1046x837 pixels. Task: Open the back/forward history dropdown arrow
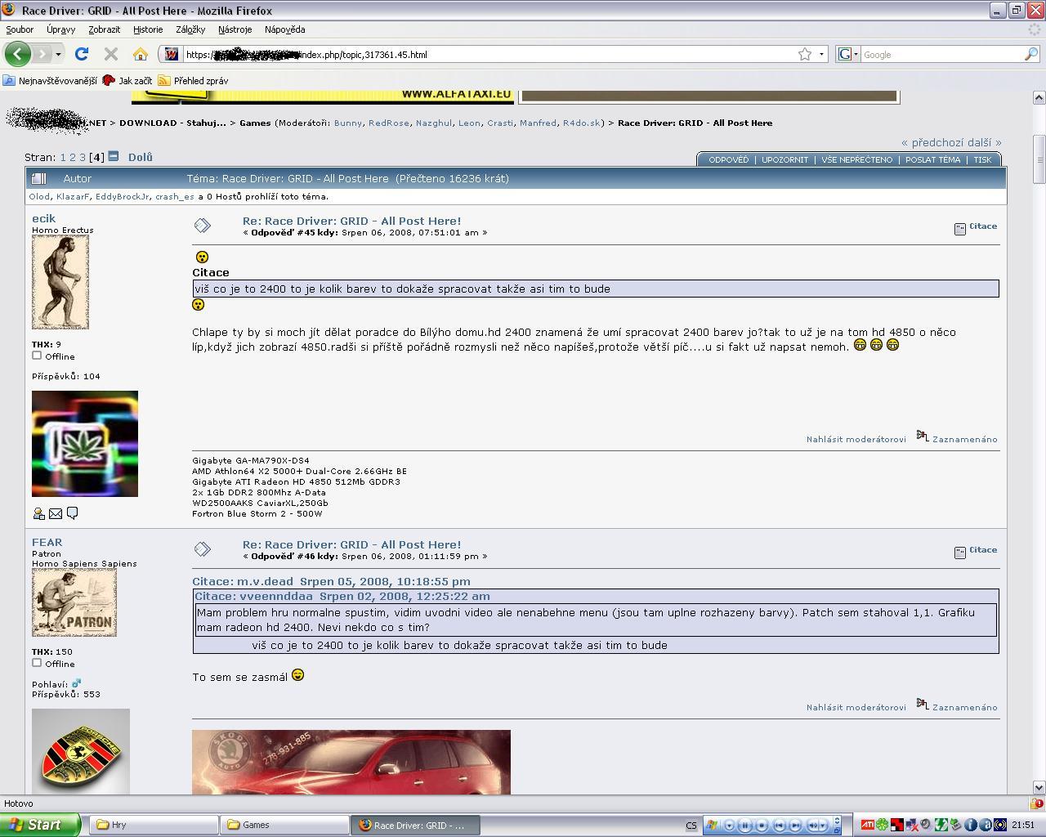[x=58, y=54]
